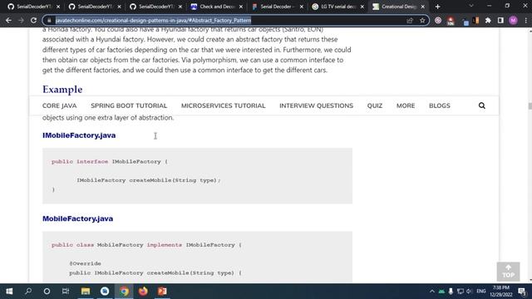Go back to the previous page
The width and height of the screenshot is (532, 299).
(x=8, y=20)
